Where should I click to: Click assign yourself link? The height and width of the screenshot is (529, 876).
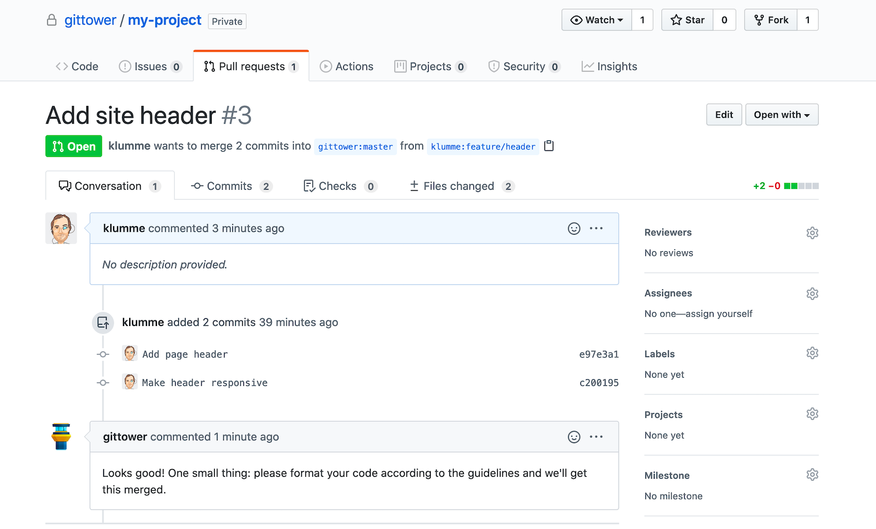pos(719,314)
